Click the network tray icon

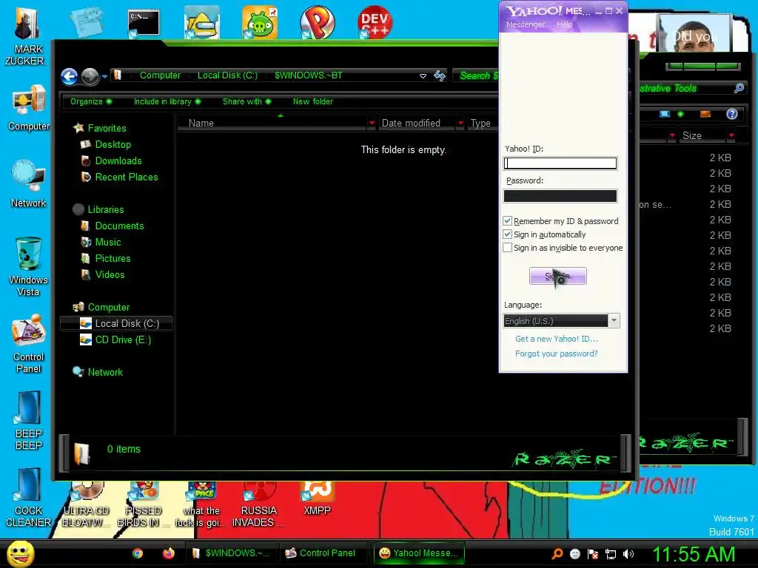click(611, 553)
